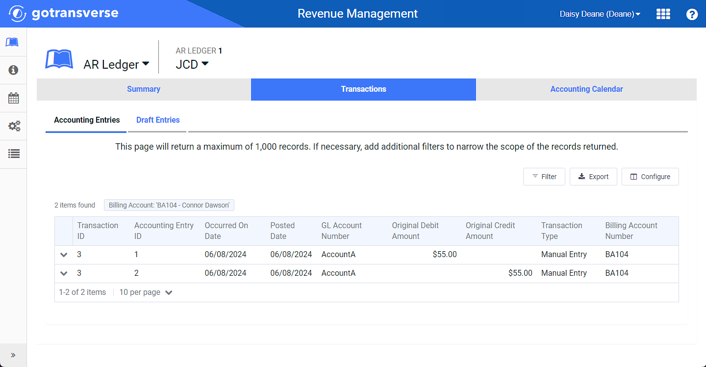
Task: Click the Original Credit Amount column header
Action: pos(490,231)
